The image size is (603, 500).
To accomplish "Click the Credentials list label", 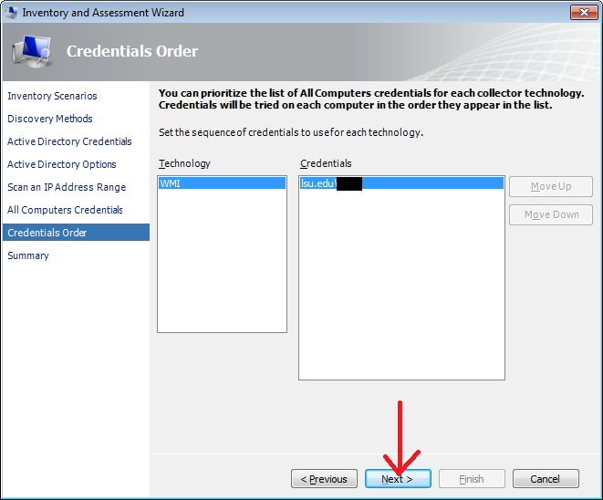I will [326, 163].
